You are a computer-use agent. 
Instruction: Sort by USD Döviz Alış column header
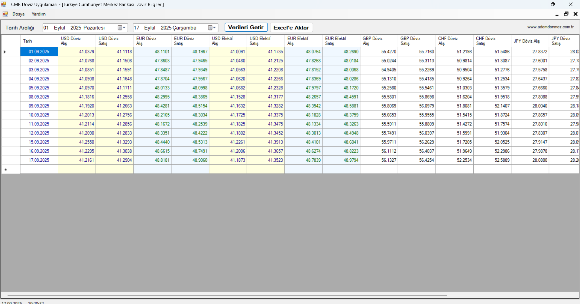[x=77, y=41]
